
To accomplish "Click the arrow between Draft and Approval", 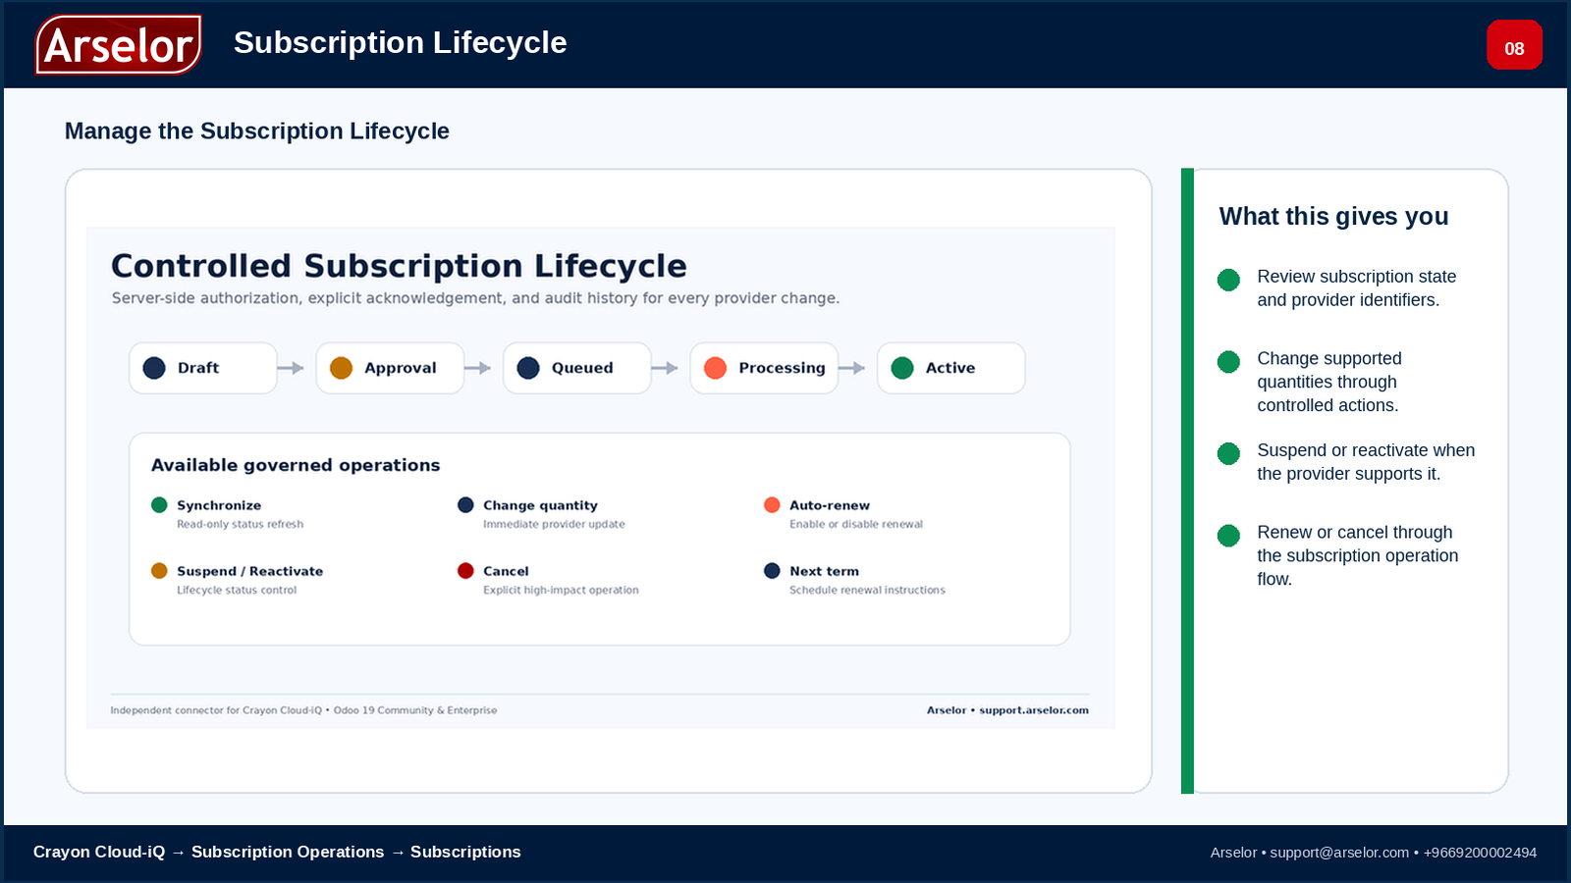I will 291,368.
